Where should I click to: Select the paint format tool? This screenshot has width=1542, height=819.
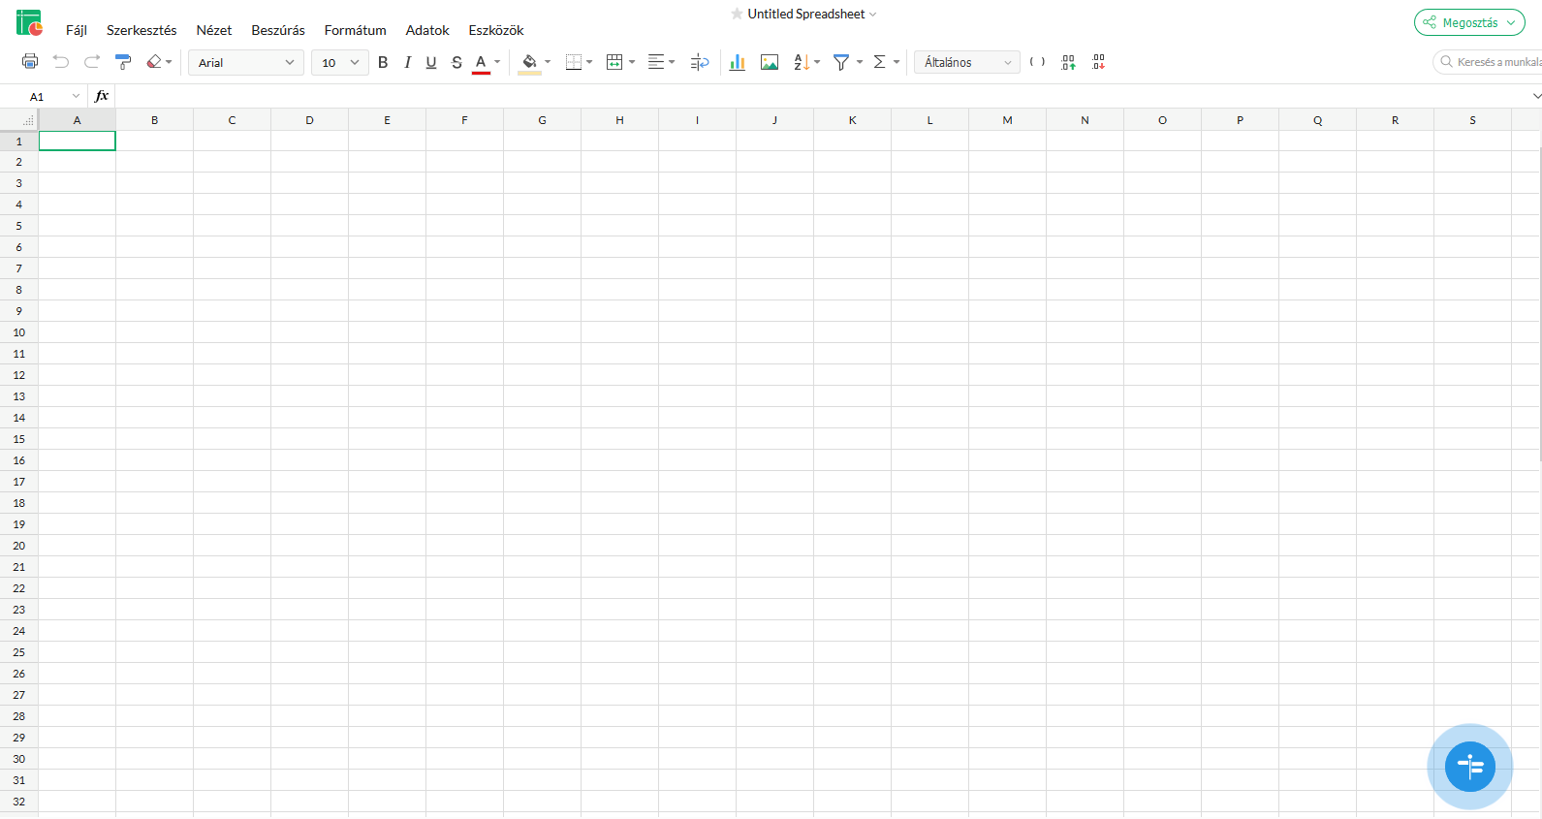pyautogui.click(x=123, y=62)
